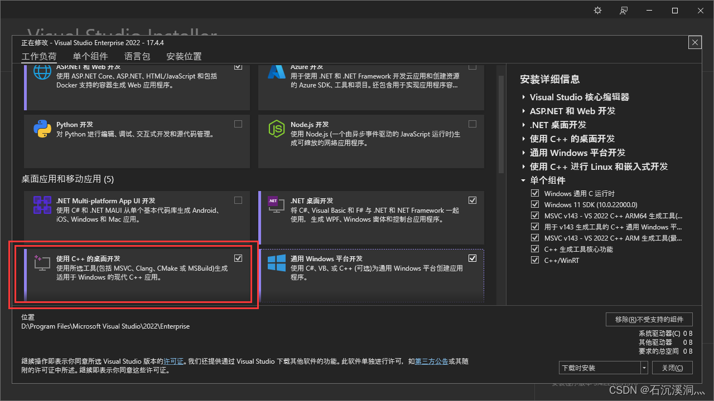Image resolution: width=714 pixels, height=401 pixels.
Task: Open the settings gear in title bar
Action: (598, 11)
